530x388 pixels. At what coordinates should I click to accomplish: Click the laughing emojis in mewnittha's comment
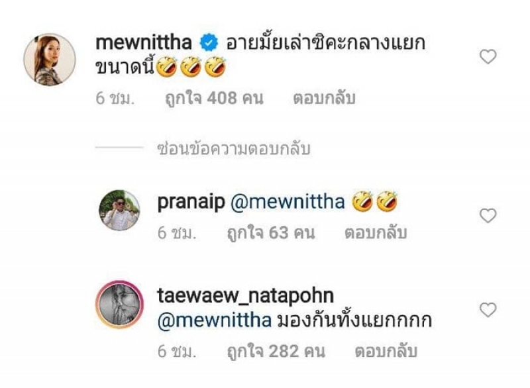(x=191, y=67)
